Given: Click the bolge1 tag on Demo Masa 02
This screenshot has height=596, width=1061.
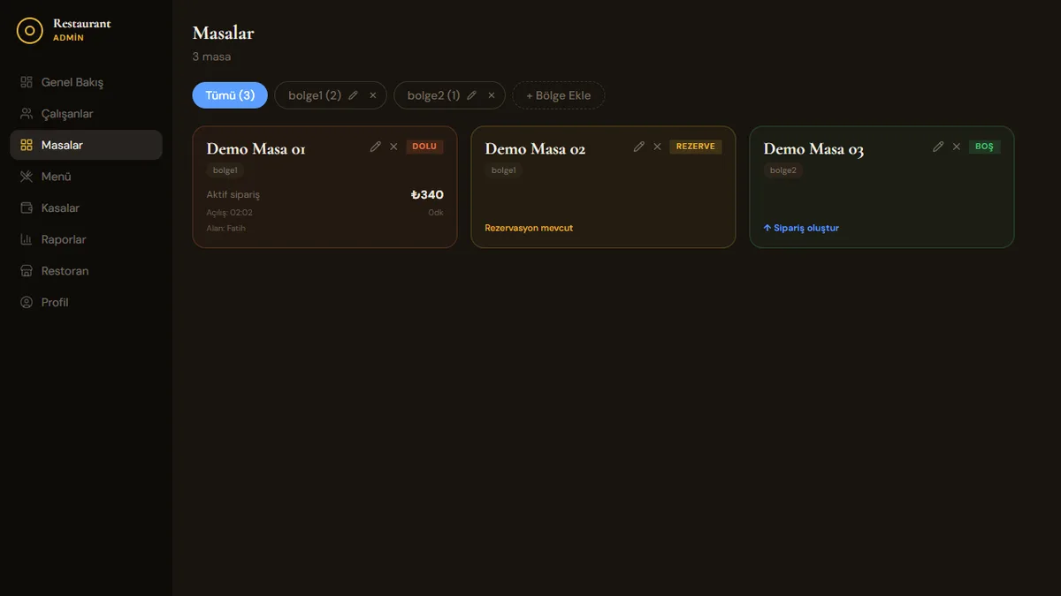Looking at the screenshot, I should (x=504, y=170).
